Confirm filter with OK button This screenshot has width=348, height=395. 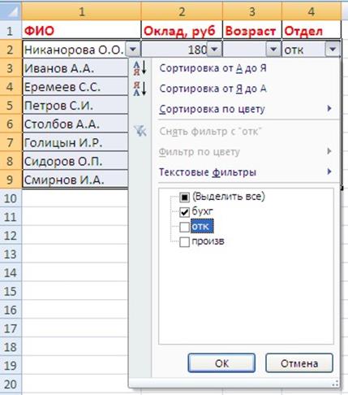pos(221,363)
